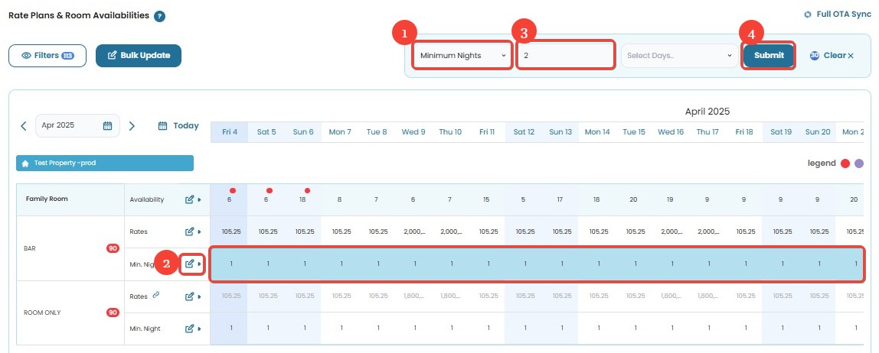This screenshot has width=879, height=353.
Task: Select the Wed 9 date header
Action: tap(413, 132)
